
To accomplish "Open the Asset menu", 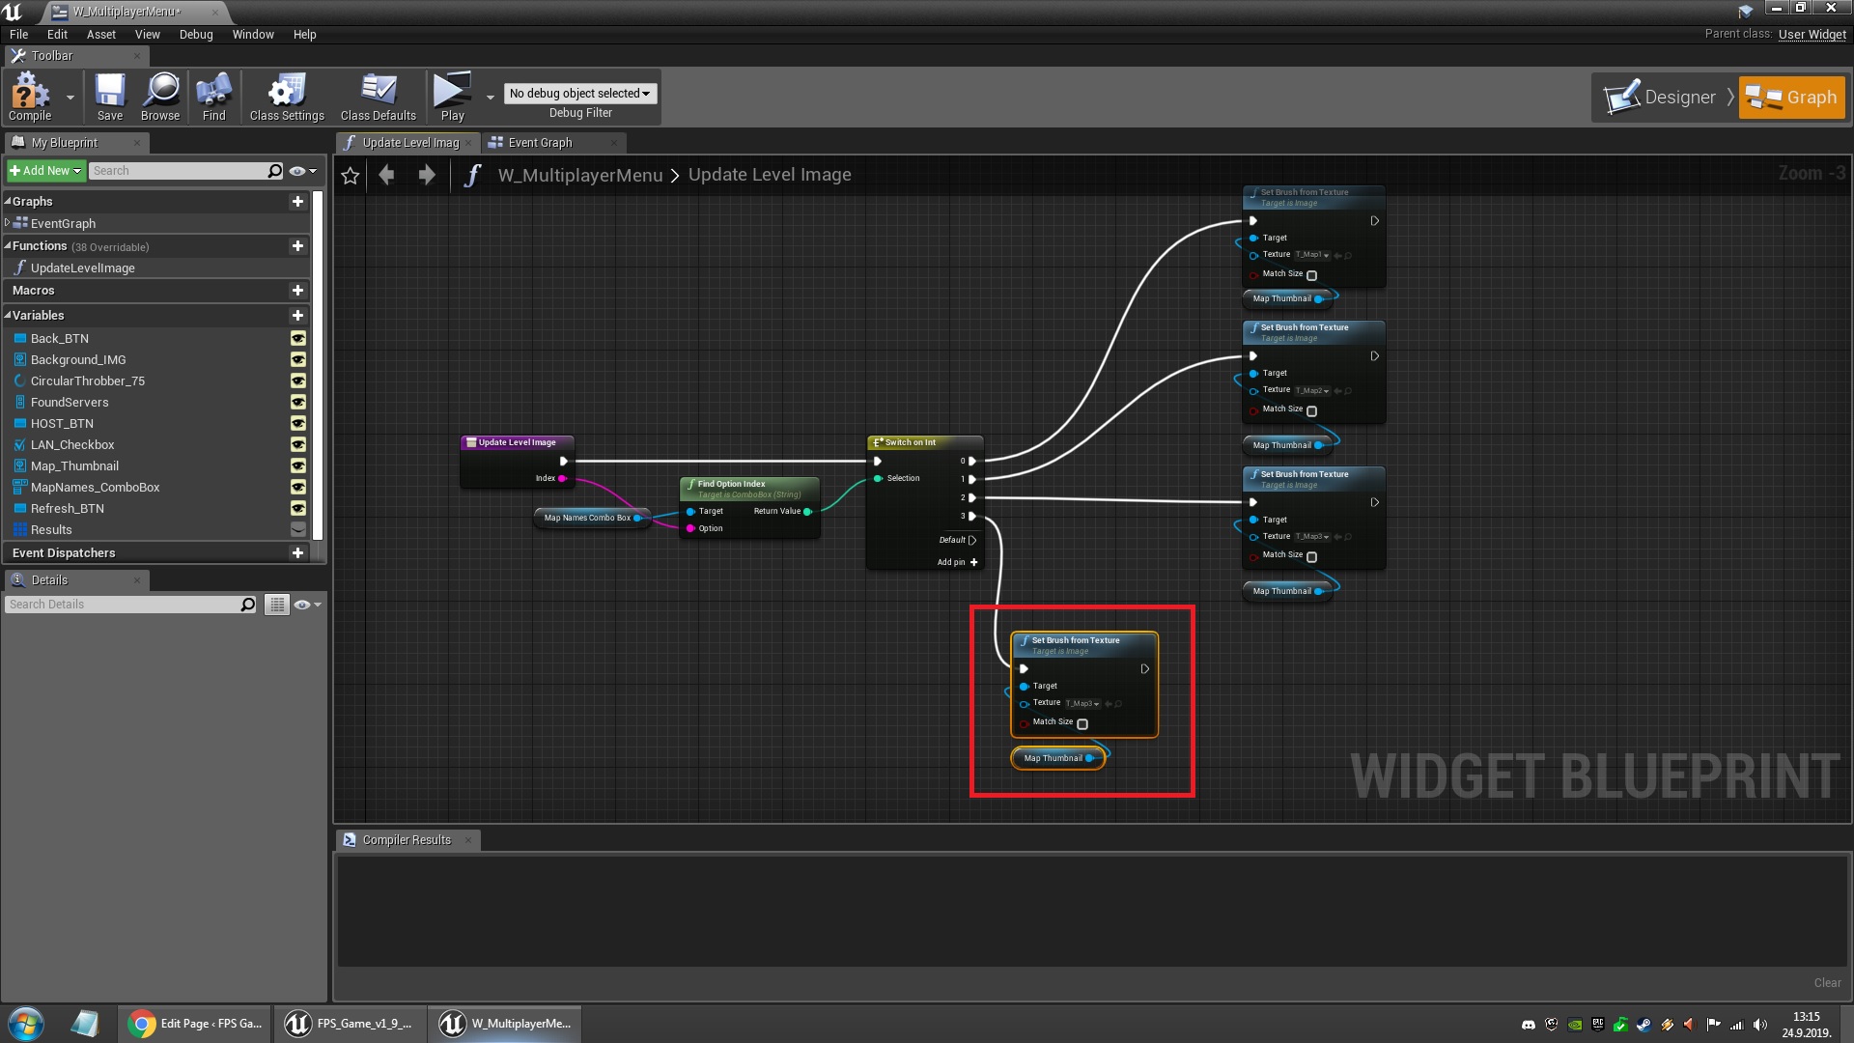I will [x=100, y=35].
